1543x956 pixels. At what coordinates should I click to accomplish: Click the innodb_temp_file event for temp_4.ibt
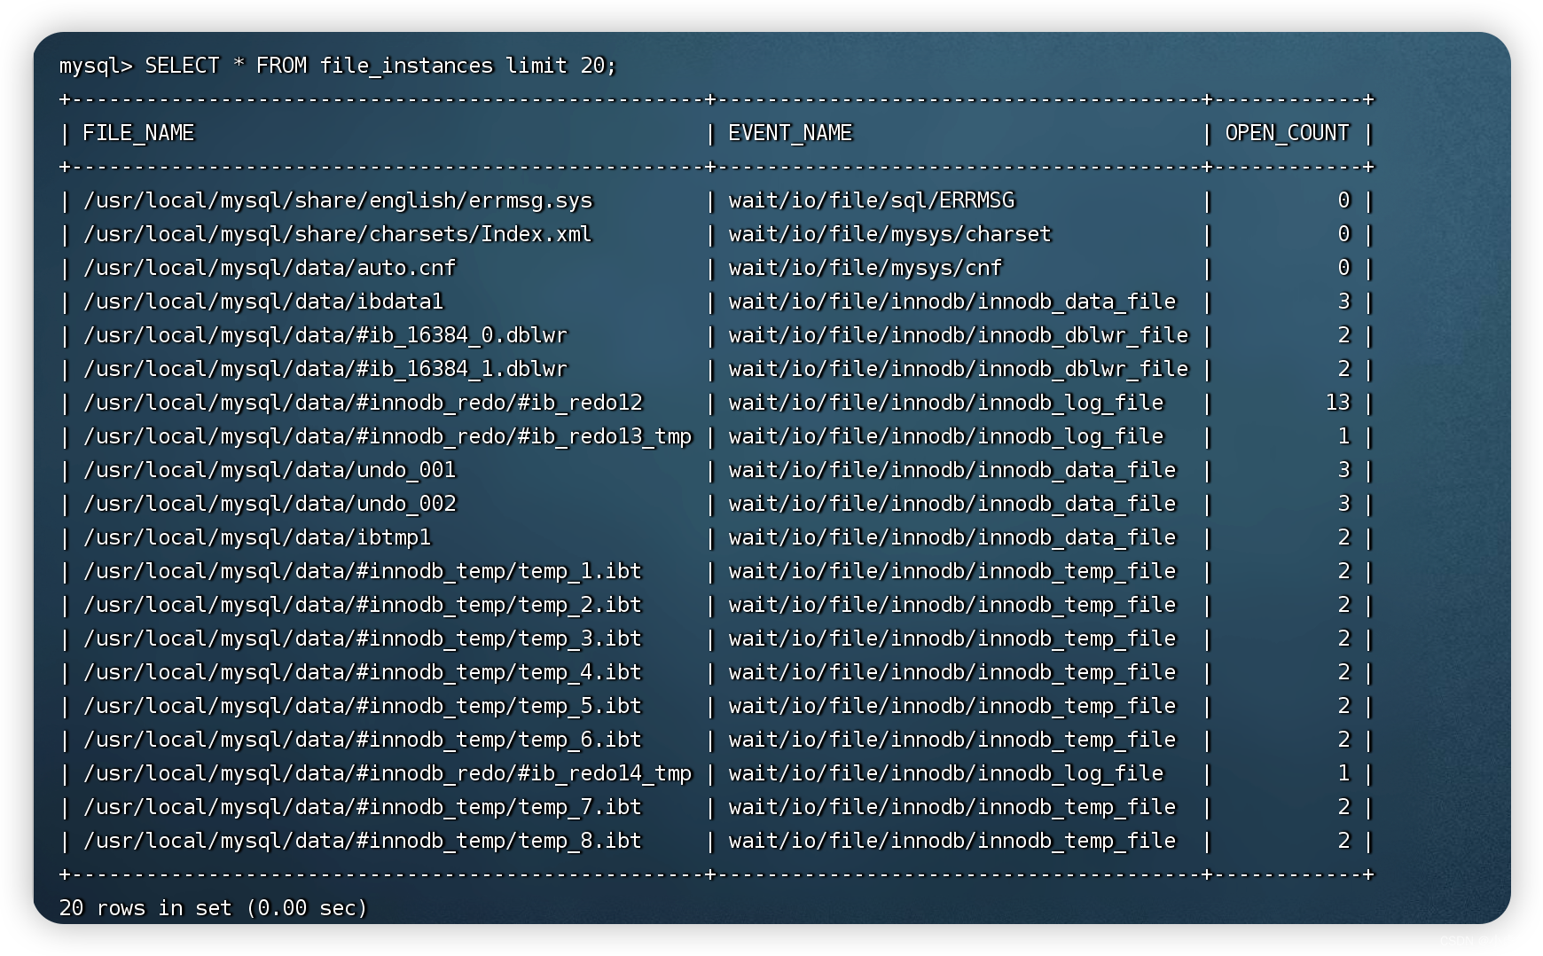click(952, 672)
